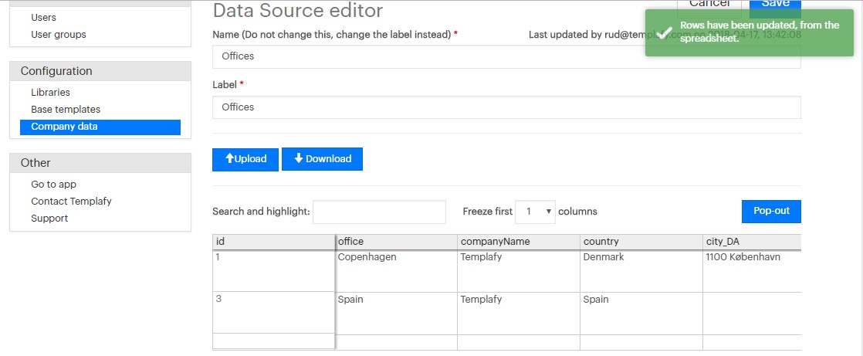Open Libraries under Configuration
This screenshot has width=863, height=356.
pos(51,93)
